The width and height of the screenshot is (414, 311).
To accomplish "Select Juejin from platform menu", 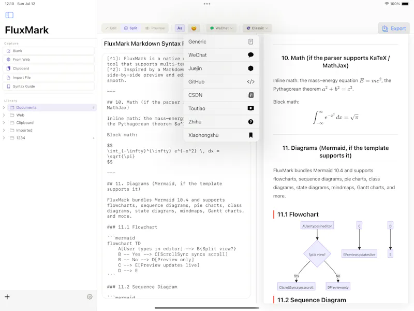I will pyautogui.click(x=221, y=68).
